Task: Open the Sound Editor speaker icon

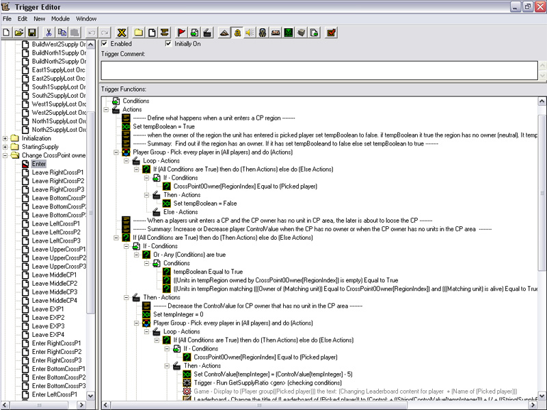Action: (x=250, y=33)
